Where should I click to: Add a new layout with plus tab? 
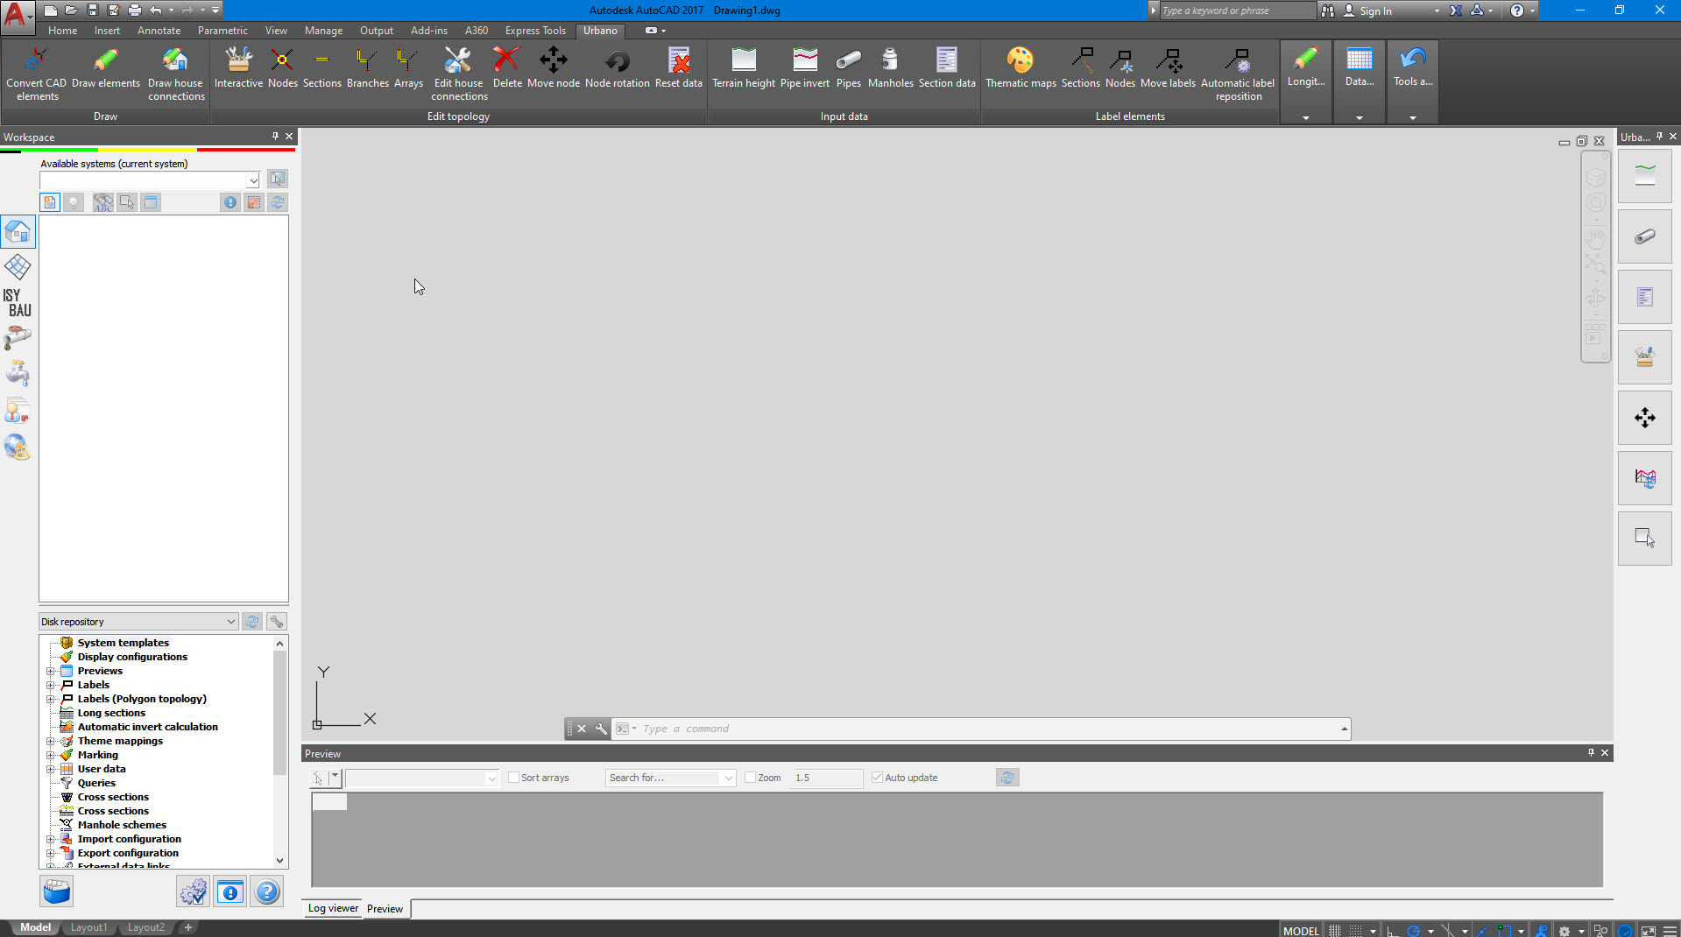(187, 927)
